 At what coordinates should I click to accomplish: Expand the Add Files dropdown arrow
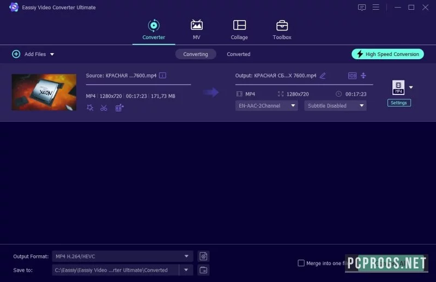pos(52,54)
